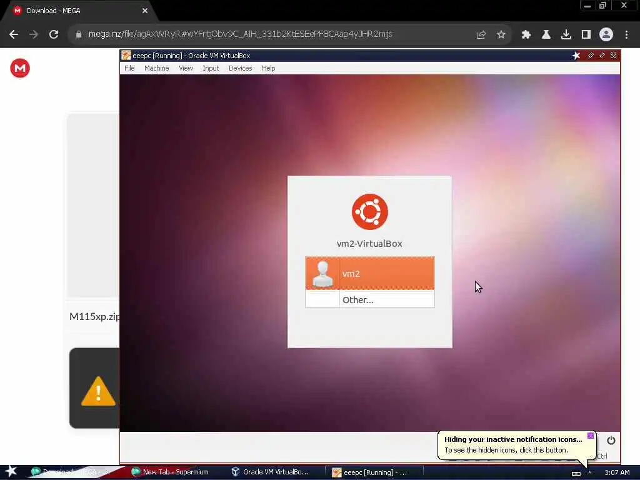
Task: Share this page via the share icon
Action: click(x=481, y=35)
